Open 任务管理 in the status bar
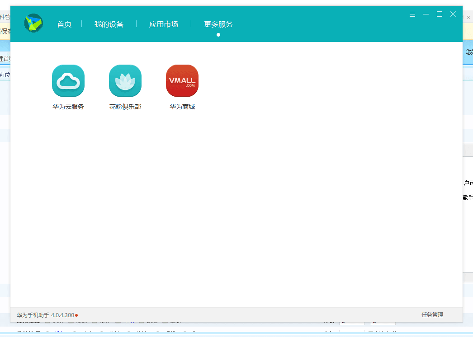The image size is (473, 337). coord(432,315)
